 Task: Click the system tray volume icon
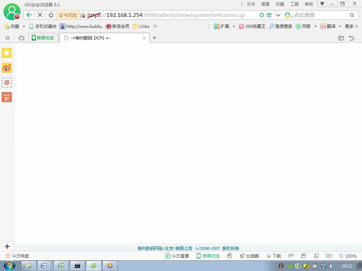coord(332,266)
